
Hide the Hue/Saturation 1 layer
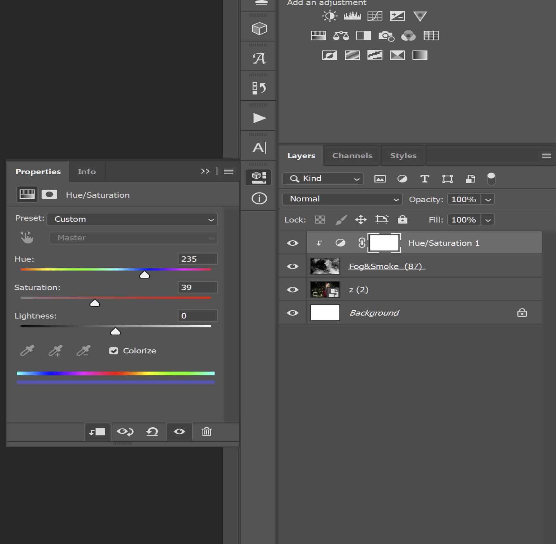click(x=292, y=243)
